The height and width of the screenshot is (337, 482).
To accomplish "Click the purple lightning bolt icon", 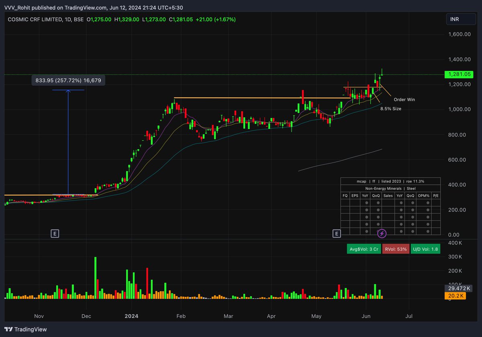I will pyautogui.click(x=382, y=233).
